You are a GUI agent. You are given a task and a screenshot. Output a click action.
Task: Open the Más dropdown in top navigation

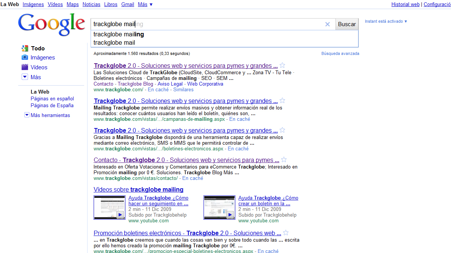tap(145, 4)
